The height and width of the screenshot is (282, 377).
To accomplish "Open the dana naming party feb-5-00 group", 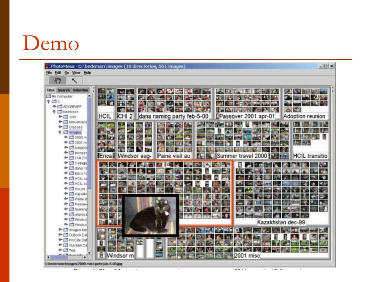I will pos(174,104).
